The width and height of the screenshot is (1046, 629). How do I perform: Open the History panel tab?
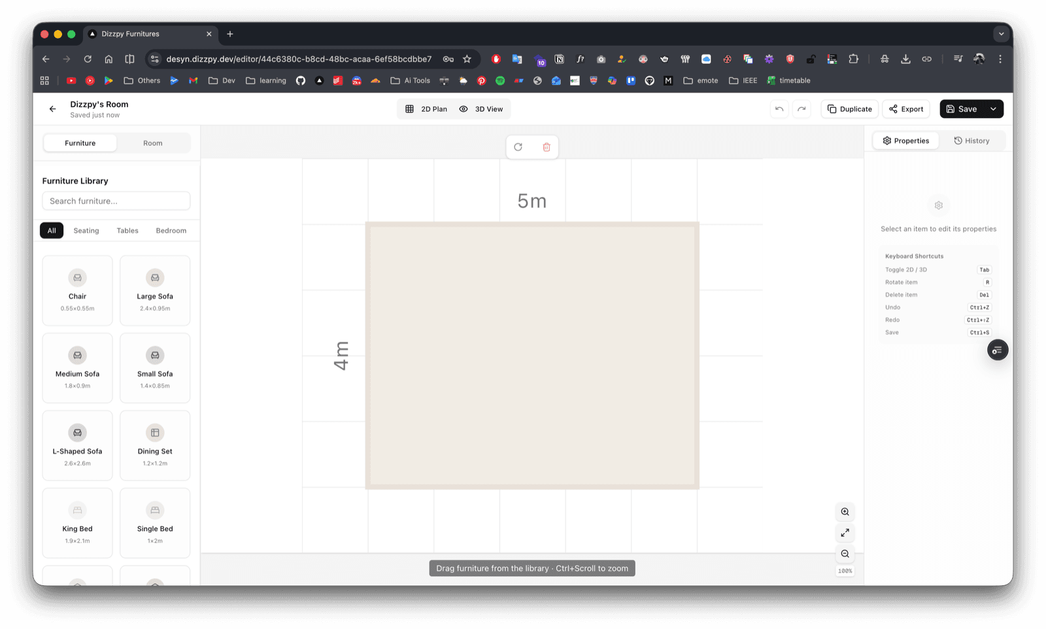click(x=971, y=141)
